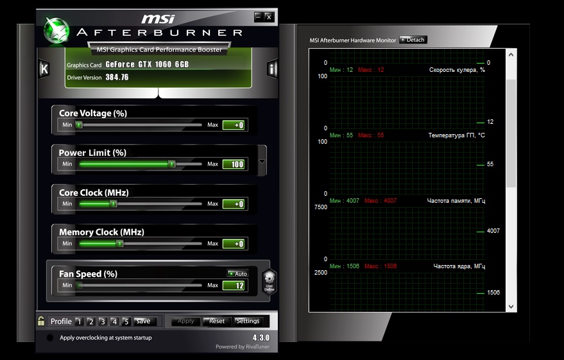Select profile slot 5
This screenshot has height=360, width=564.
126,321
